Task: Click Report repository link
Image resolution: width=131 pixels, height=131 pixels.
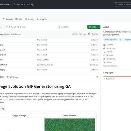Action: [110, 66]
